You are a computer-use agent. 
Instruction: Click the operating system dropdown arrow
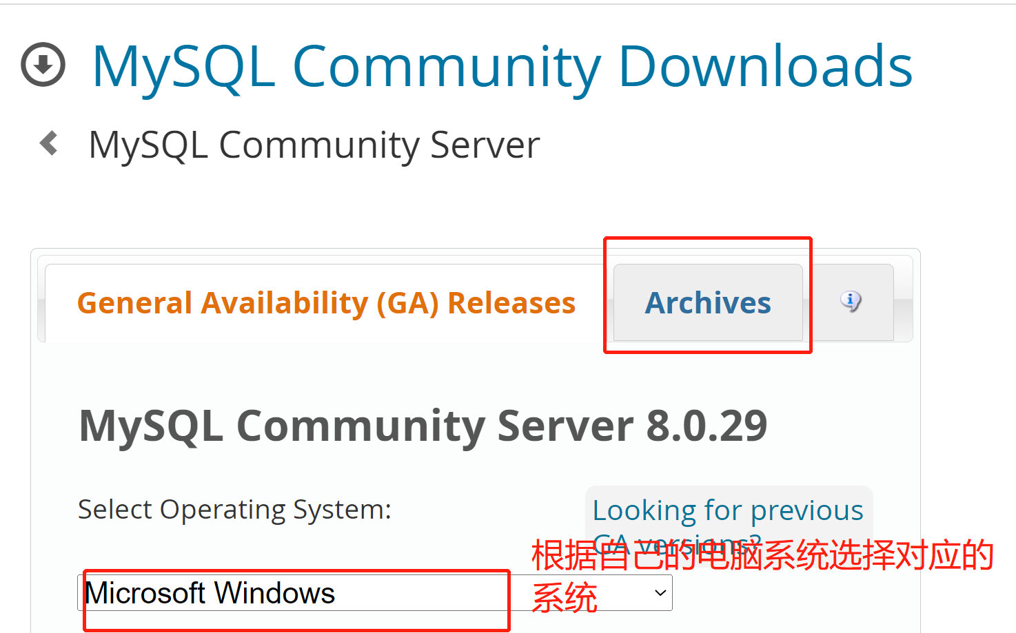click(660, 593)
